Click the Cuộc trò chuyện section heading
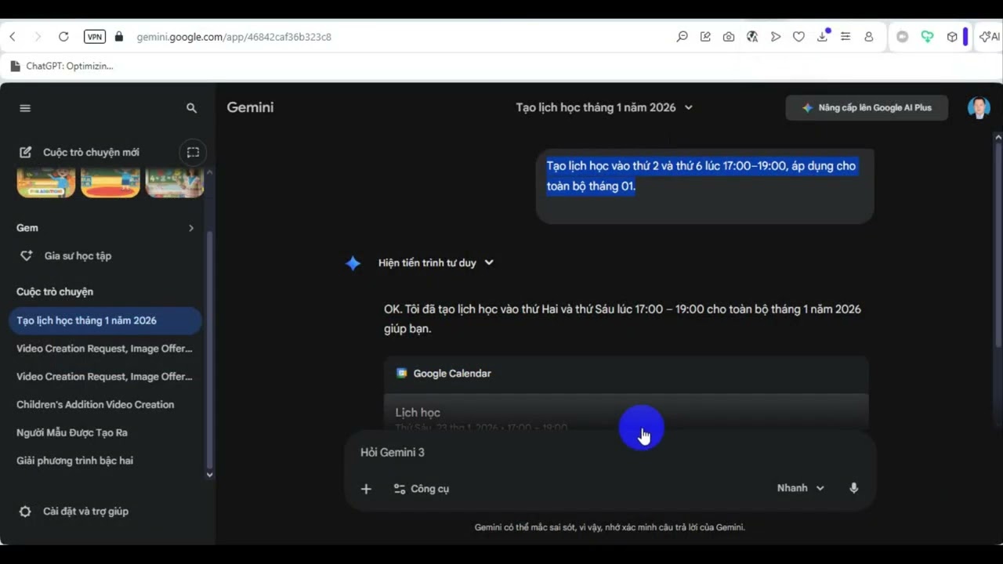The height and width of the screenshot is (564, 1003). click(x=55, y=291)
